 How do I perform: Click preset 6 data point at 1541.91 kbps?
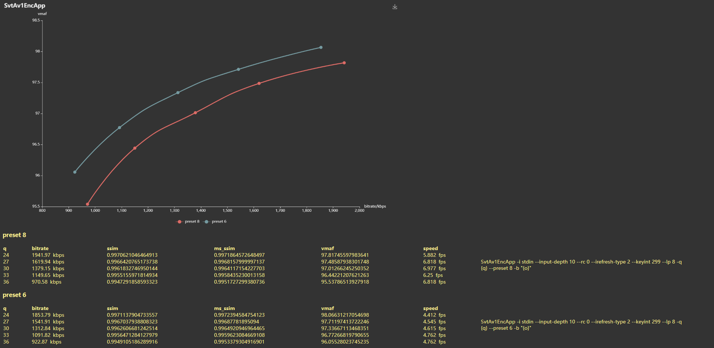pos(238,69)
